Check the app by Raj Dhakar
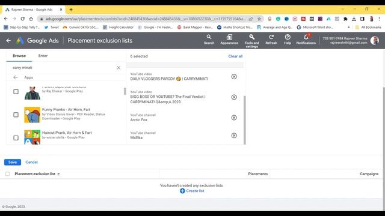The height and width of the screenshot is (216, 385). click(16, 92)
